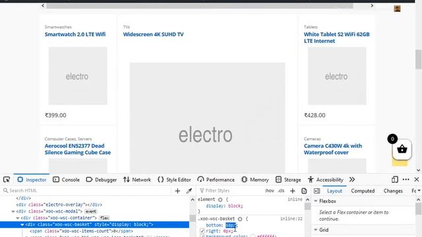The height and width of the screenshot is (237, 422).
Task: Show more devtools tabs chevron
Action: [x=352, y=180]
